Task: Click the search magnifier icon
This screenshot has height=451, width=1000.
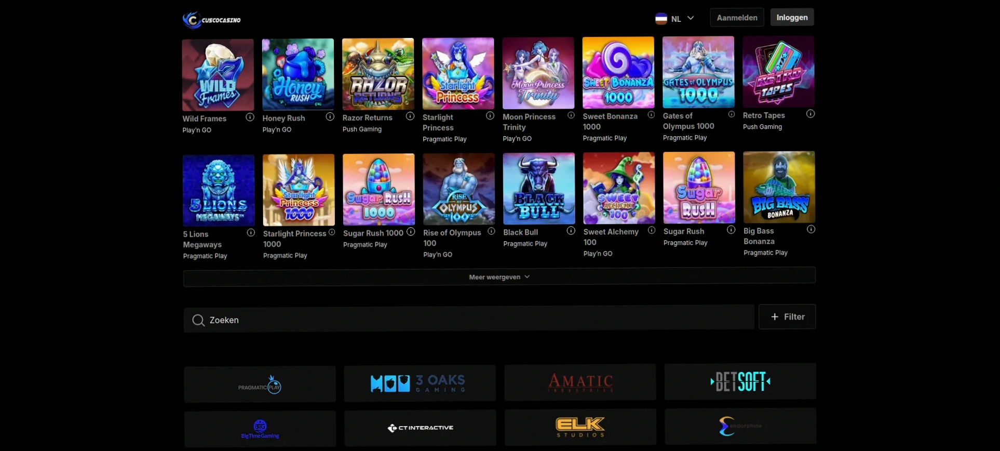Action: (198, 320)
